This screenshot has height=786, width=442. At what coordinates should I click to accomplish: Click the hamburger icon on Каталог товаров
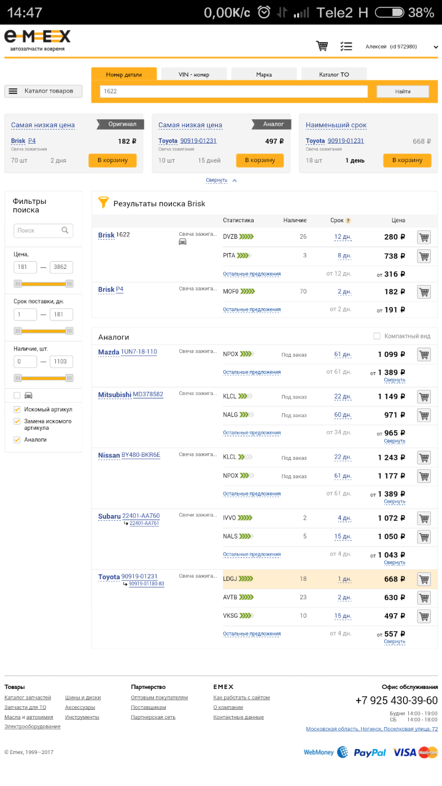(13, 91)
